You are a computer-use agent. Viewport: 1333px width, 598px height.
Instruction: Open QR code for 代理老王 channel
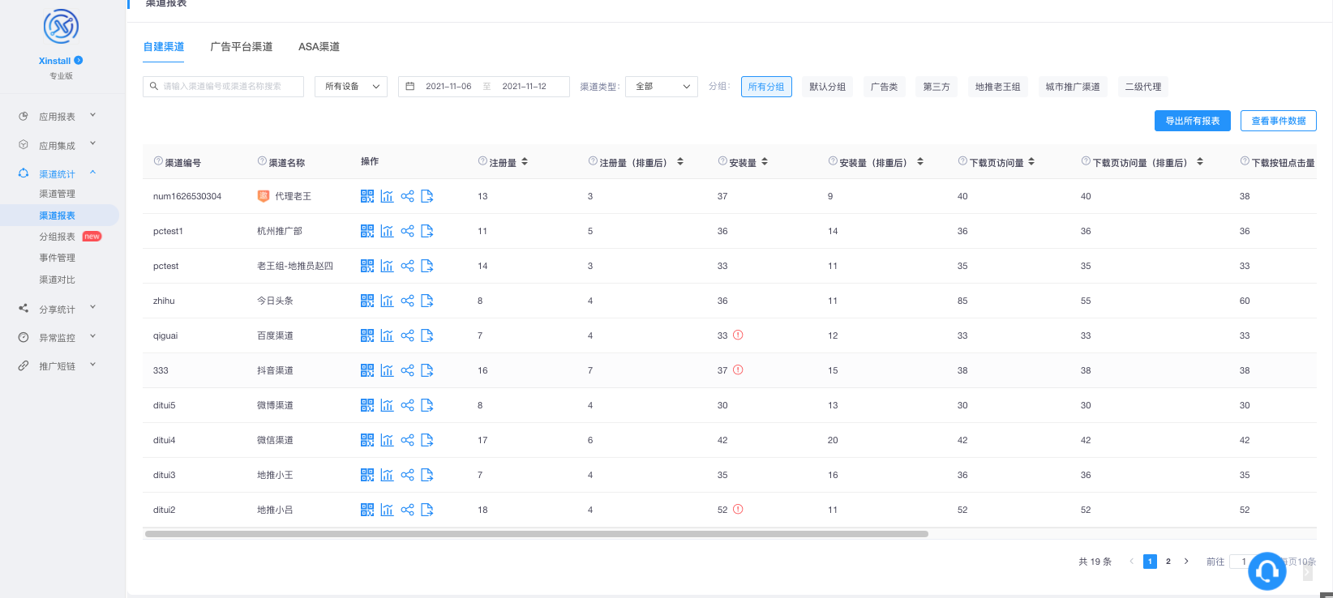(367, 196)
